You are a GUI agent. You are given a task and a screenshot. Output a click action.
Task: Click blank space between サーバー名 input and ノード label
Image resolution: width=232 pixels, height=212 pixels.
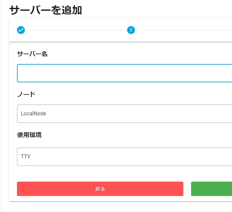pyautogui.click(x=98, y=88)
